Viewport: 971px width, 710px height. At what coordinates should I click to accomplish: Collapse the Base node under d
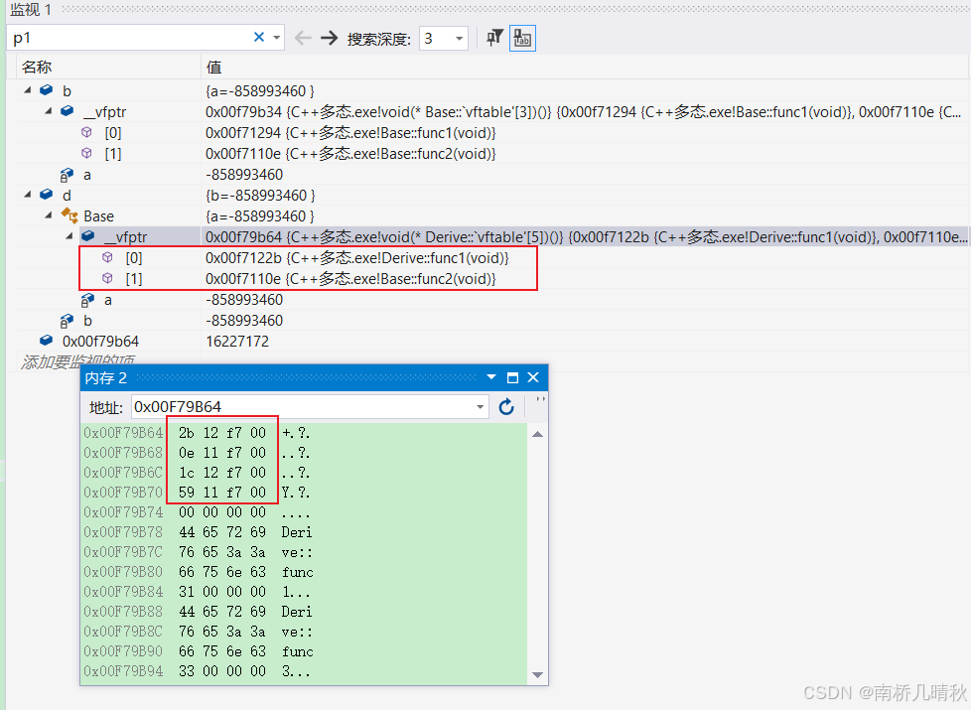[x=49, y=215]
